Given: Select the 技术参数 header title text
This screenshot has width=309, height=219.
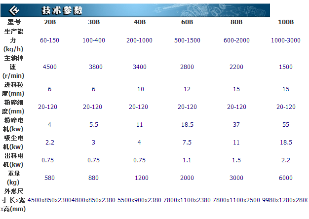Looking at the screenshot, I should (x=62, y=10).
